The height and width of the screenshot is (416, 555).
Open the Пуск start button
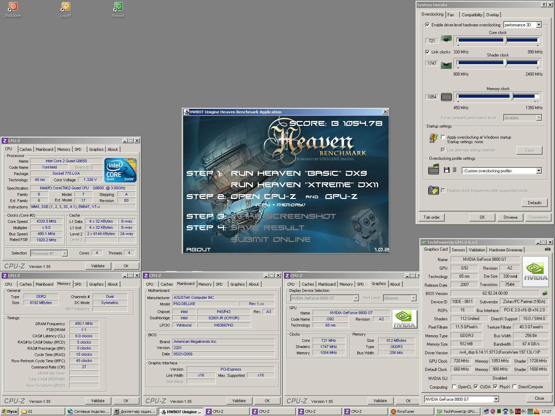(10, 411)
